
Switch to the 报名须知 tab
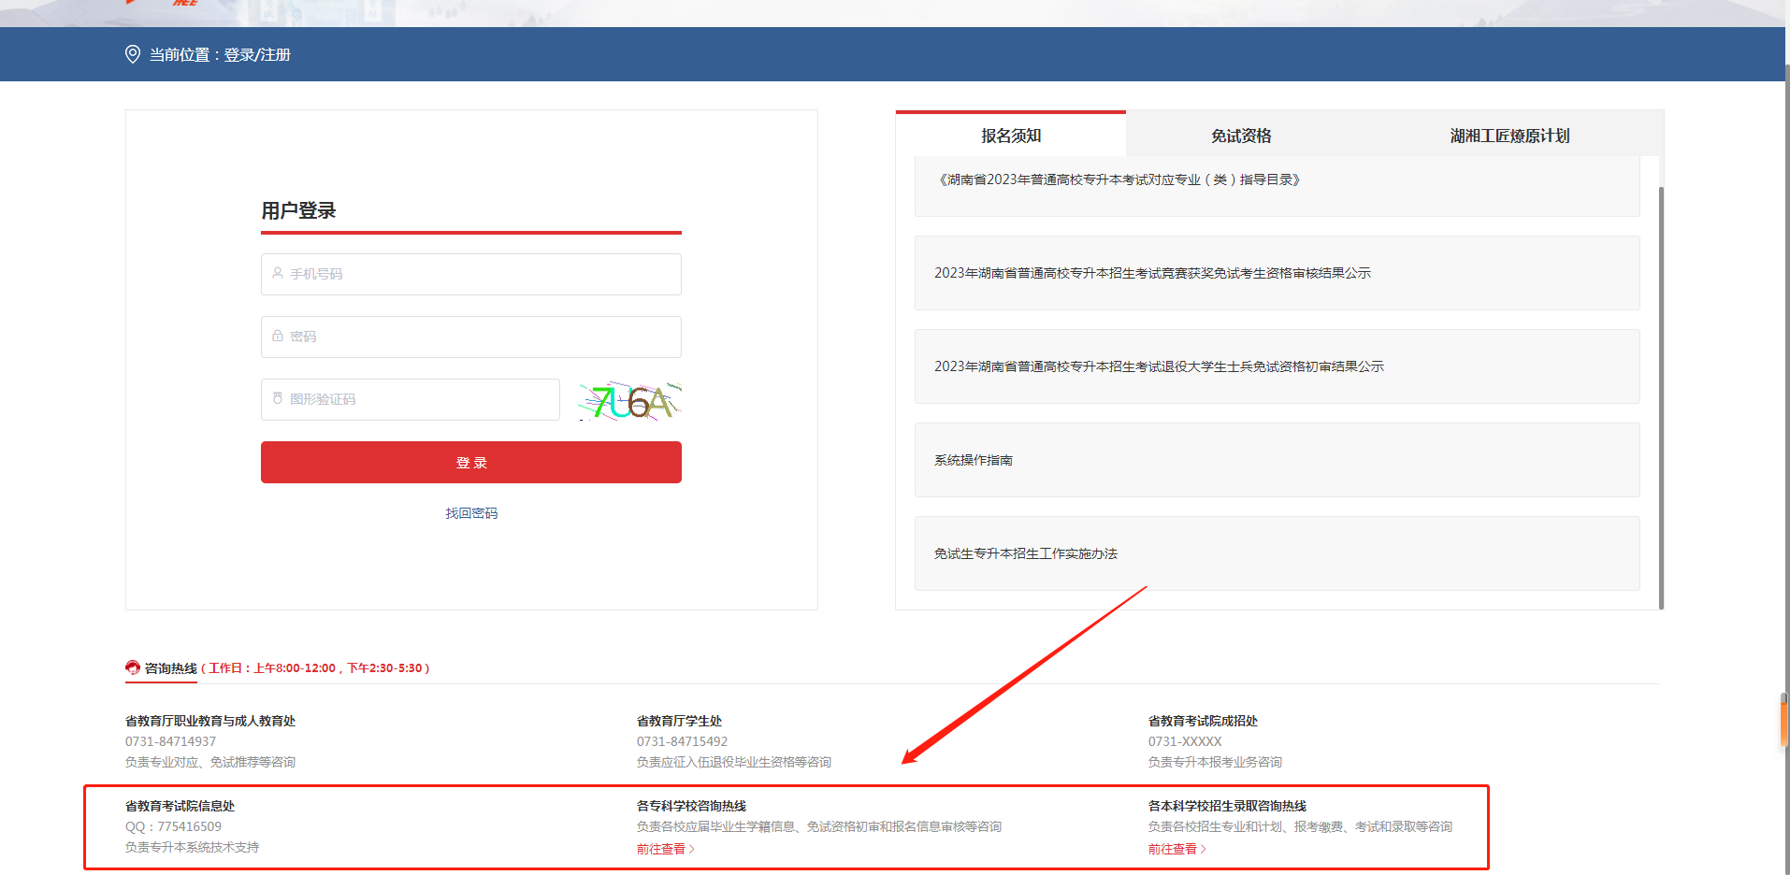[1011, 136]
